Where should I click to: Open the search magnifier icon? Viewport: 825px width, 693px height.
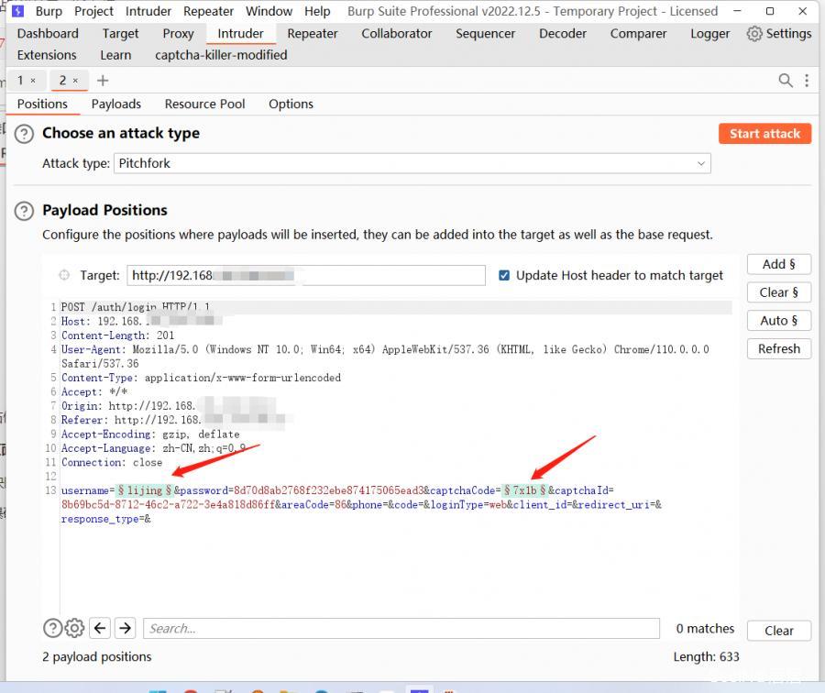click(786, 81)
